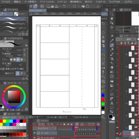Jump to last frame on the timeline
Screen dimensions: 139x139
click(x=72, y=124)
